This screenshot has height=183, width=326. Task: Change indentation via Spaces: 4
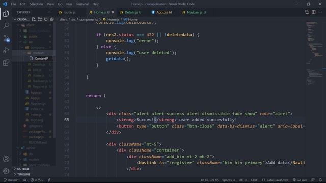click(228, 180)
